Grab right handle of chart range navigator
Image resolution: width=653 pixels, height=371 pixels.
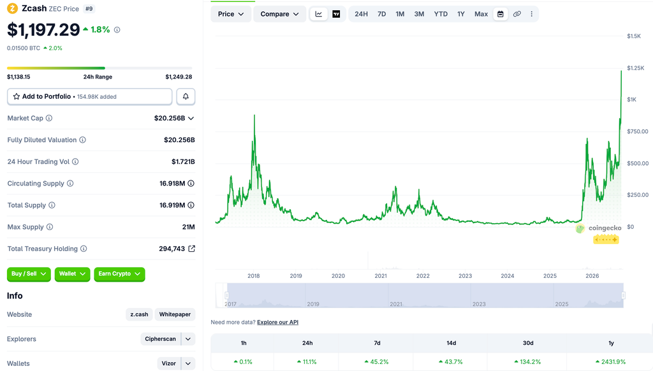coord(623,295)
